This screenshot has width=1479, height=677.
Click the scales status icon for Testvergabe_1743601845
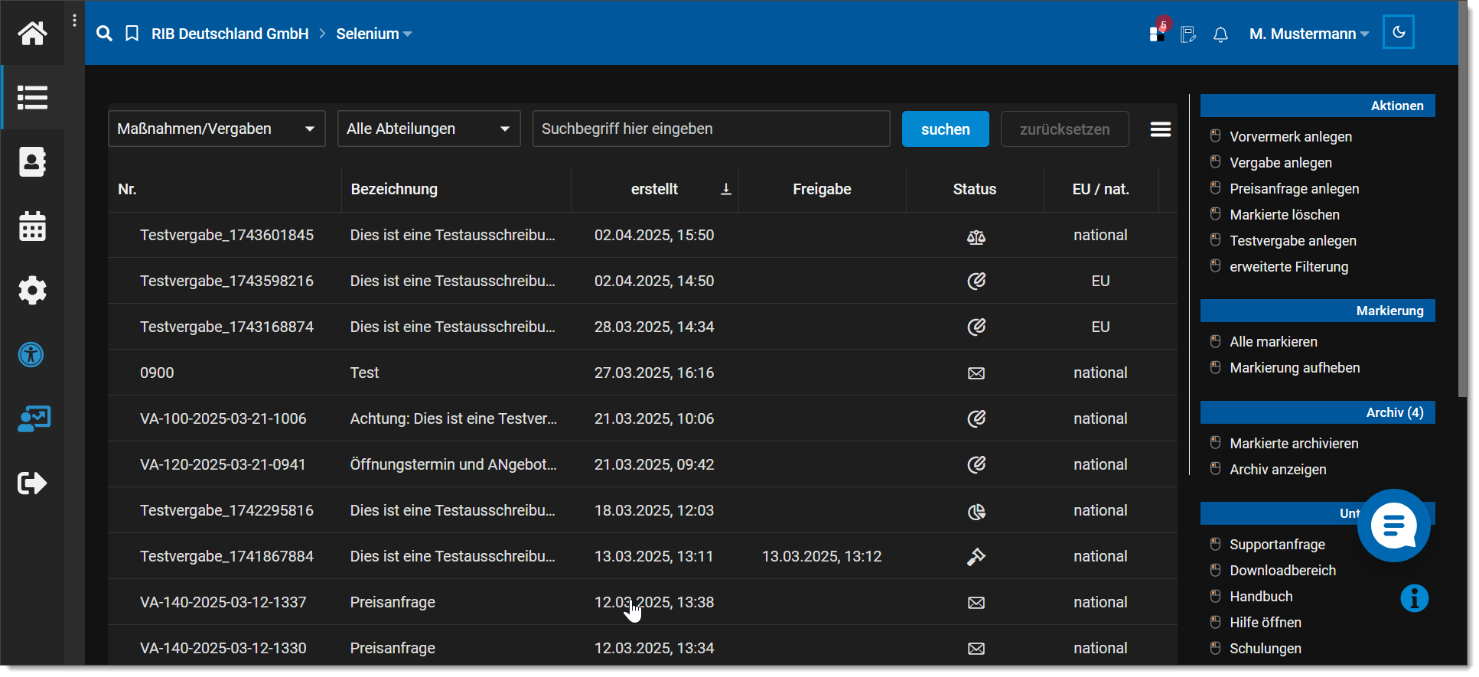coord(976,236)
